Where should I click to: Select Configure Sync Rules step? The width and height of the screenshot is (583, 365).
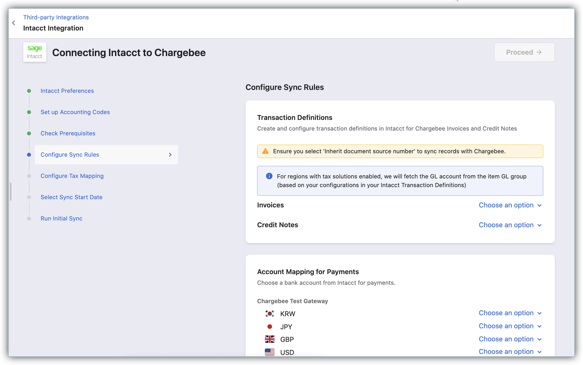point(106,155)
